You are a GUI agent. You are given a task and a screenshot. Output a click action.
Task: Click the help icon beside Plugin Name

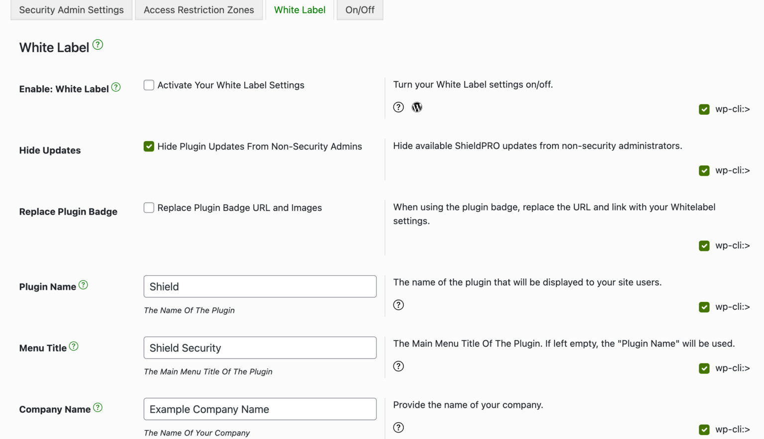[84, 285]
